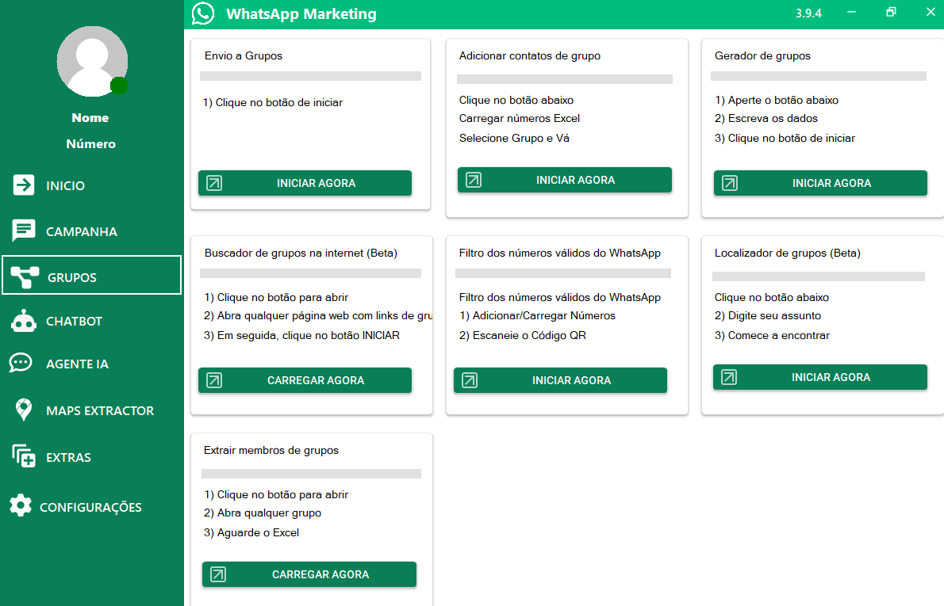
Task: Click the Buscador de grupos na internet (Beta) heading
Action: pyautogui.click(x=301, y=253)
